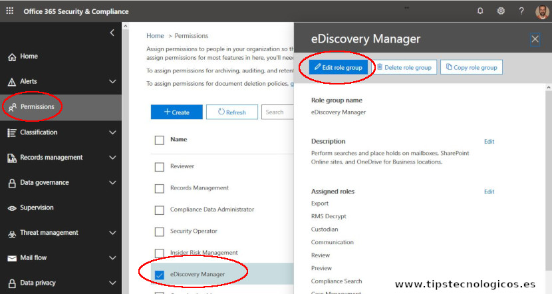552x294 pixels.
Task: Click the notifications bell icon
Action: [481, 11]
